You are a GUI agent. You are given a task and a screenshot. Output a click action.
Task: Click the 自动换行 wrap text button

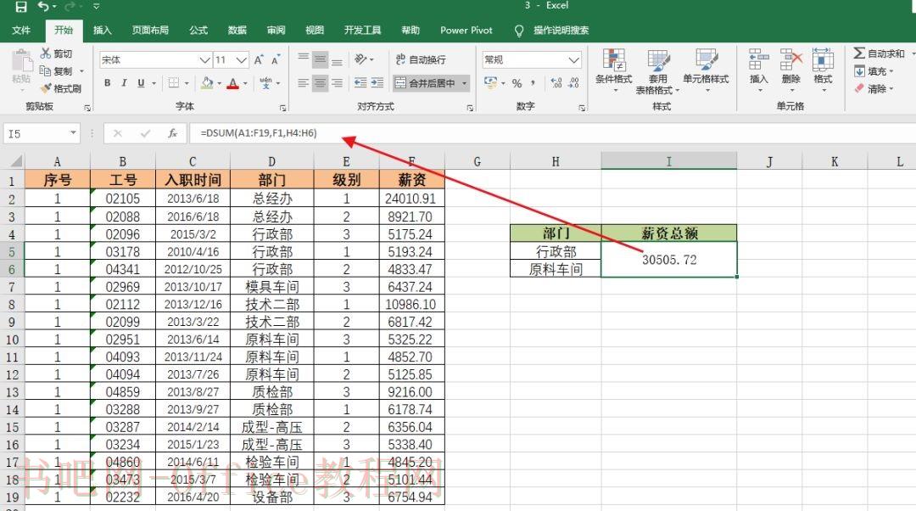click(x=422, y=59)
